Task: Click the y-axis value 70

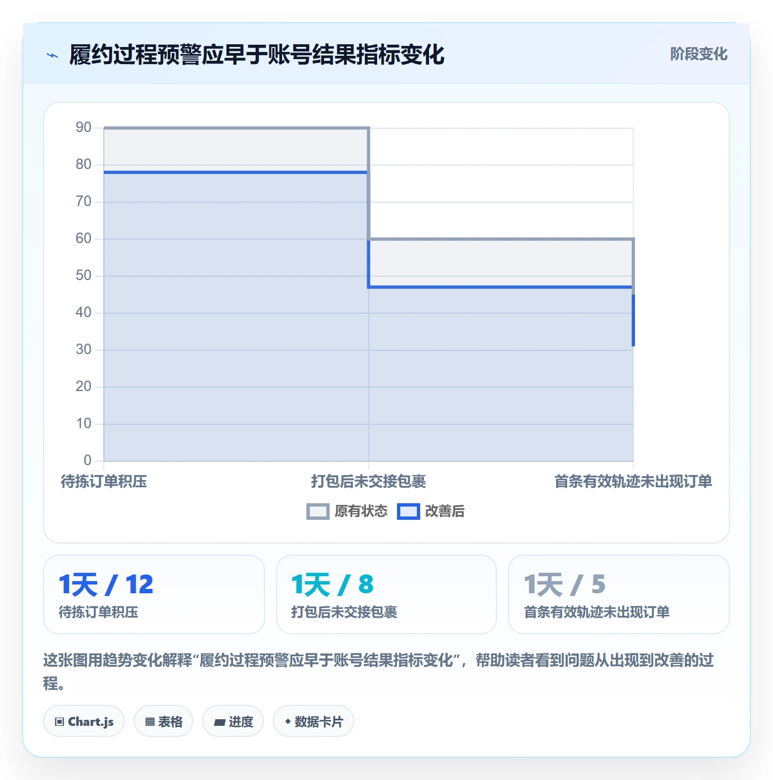Action: 83,202
